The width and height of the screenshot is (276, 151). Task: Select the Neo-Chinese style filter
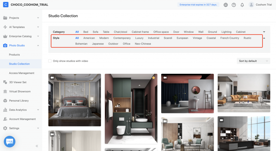coord(143,44)
